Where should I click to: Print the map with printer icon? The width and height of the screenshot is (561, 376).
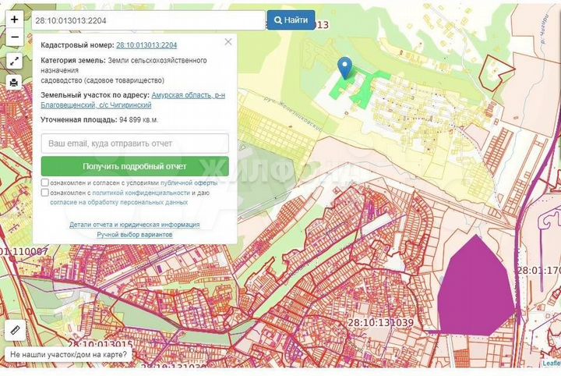coord(15,82)
